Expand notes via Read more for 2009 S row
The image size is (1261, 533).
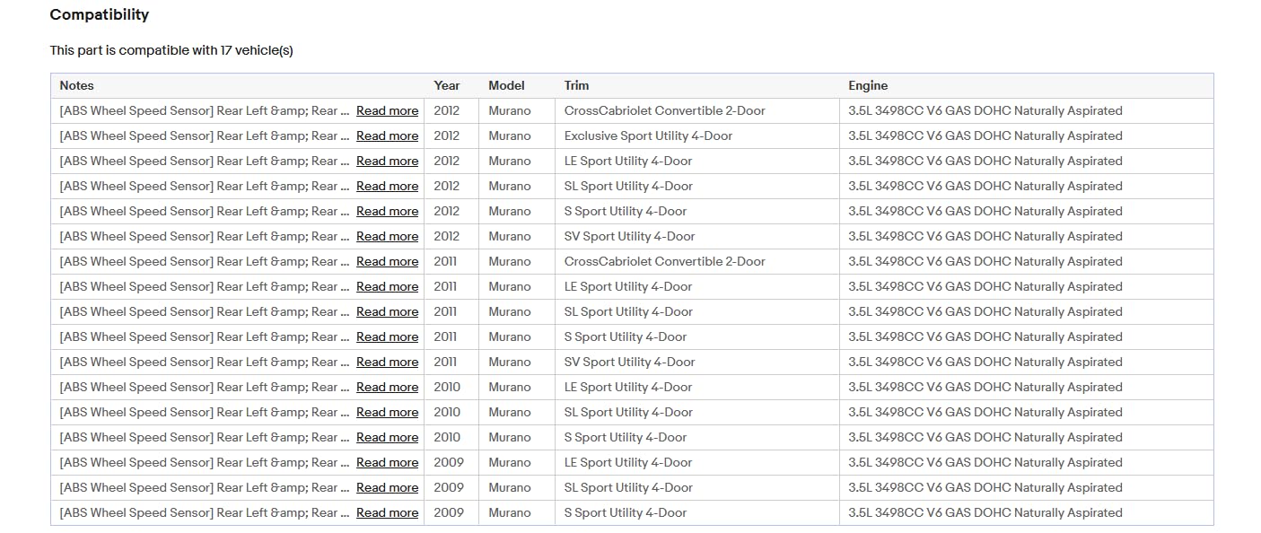387,512
